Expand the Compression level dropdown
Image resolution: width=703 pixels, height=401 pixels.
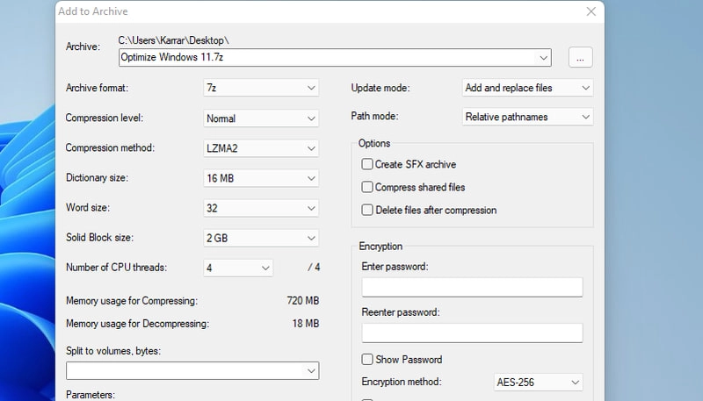pyautogui.click(x=260, y=118)
